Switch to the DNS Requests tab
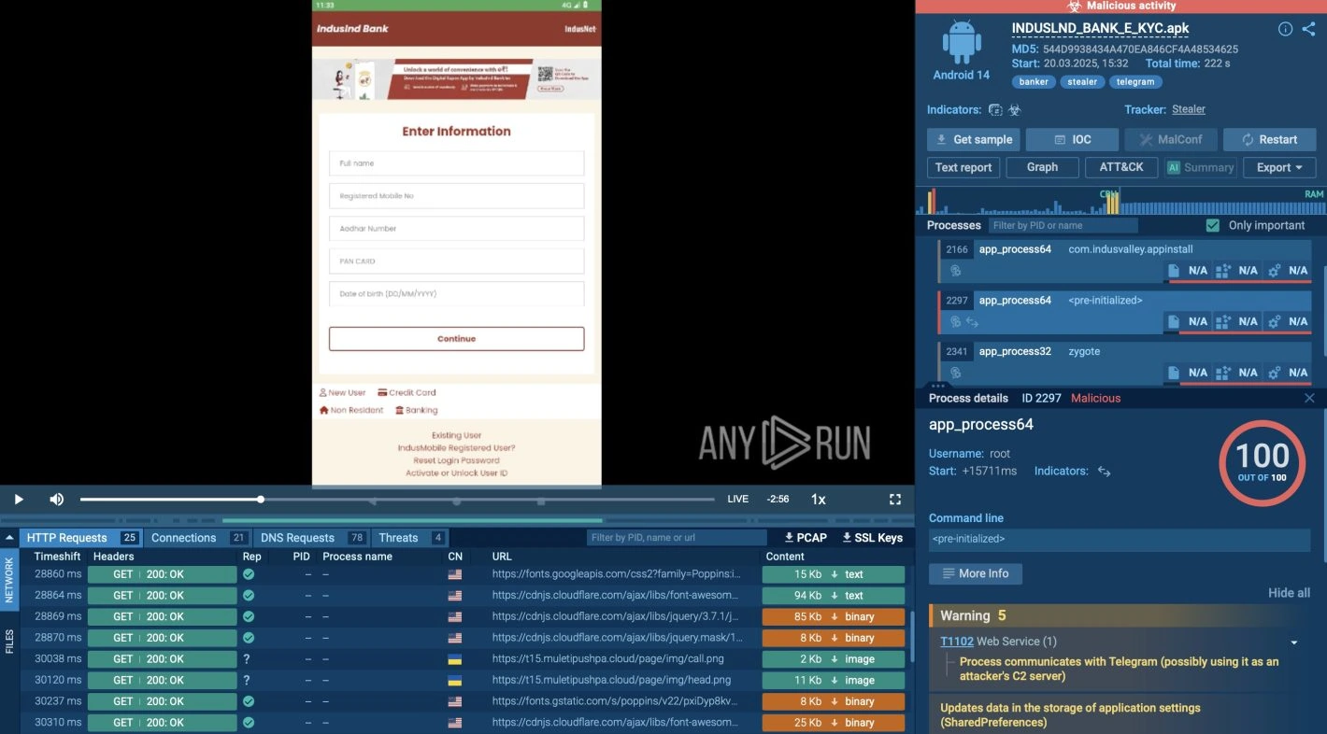 coord(297,538)
